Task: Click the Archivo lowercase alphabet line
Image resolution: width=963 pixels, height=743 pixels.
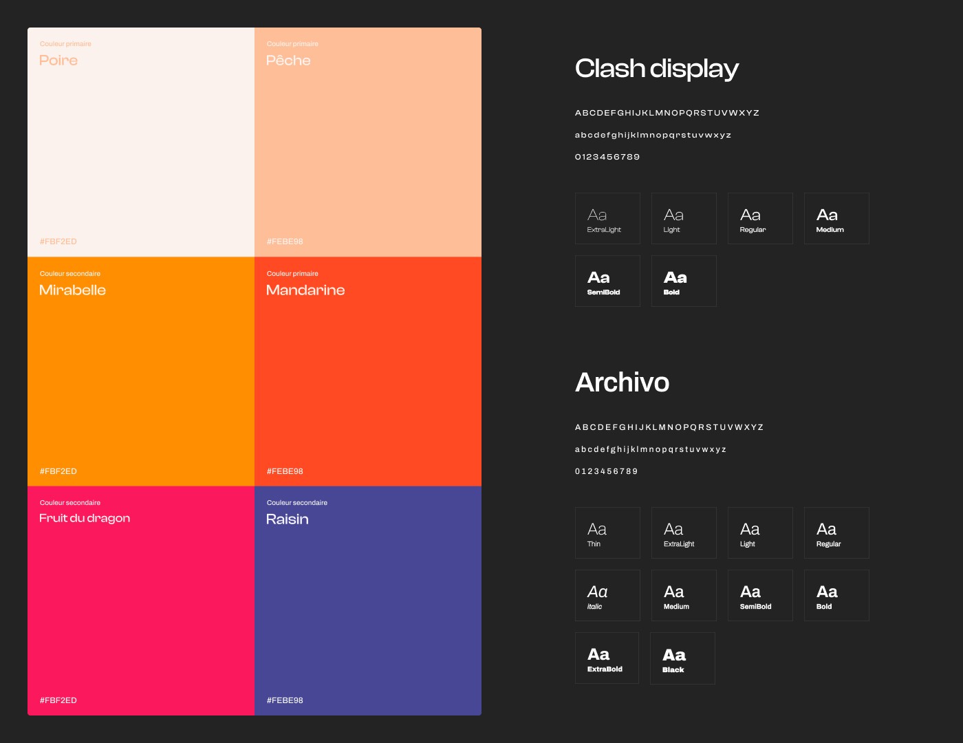Action: point(651,449)
